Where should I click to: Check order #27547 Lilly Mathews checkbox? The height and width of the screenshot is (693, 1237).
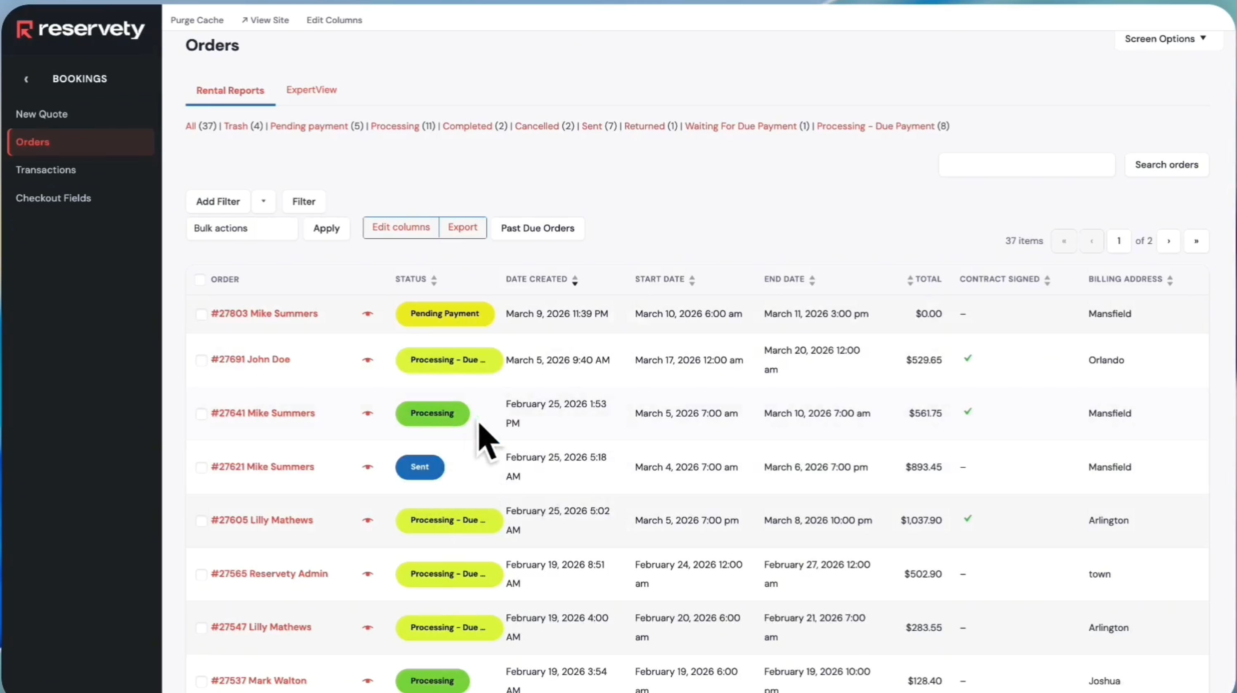point(201,628)
